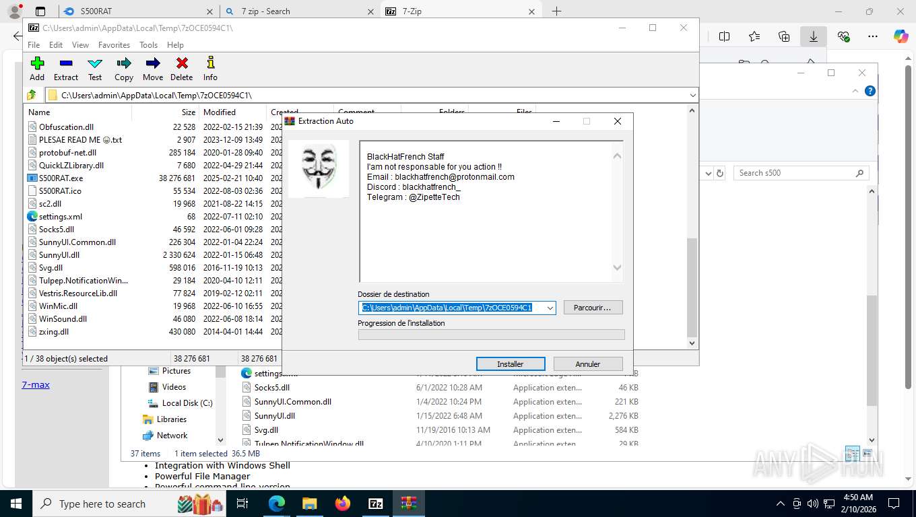Click the Add toolbar icon in 7-Zip
The width and height of the screenshot is (916, 517).
(x=37, y=69)
